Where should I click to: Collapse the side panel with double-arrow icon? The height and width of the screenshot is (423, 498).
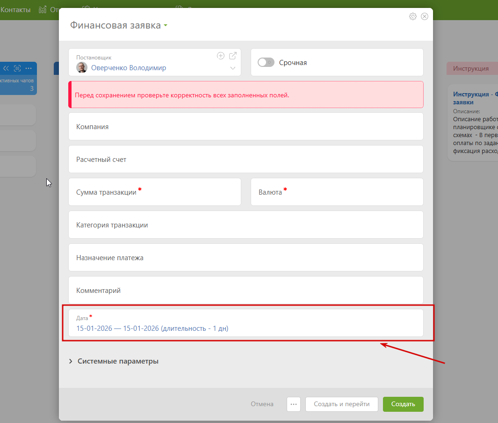[6, 68]
